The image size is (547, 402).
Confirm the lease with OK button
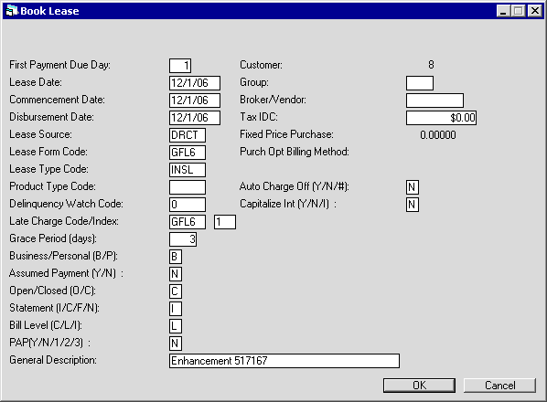[x=419, y=386]
